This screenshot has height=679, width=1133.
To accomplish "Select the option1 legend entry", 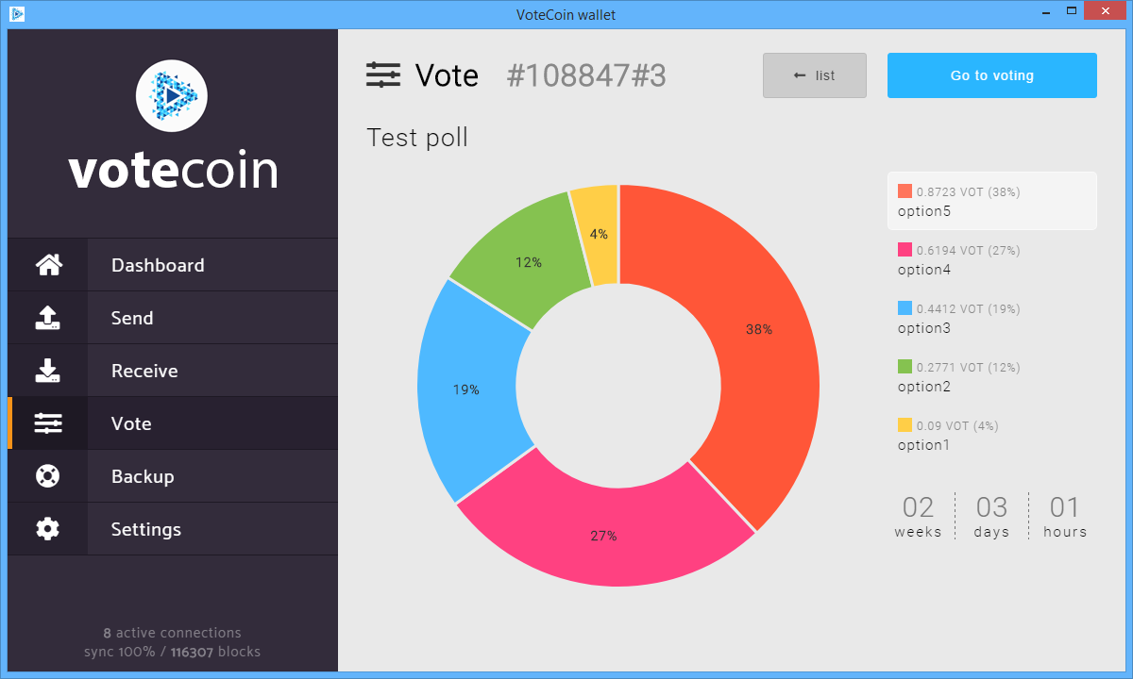I will [992, 435].
